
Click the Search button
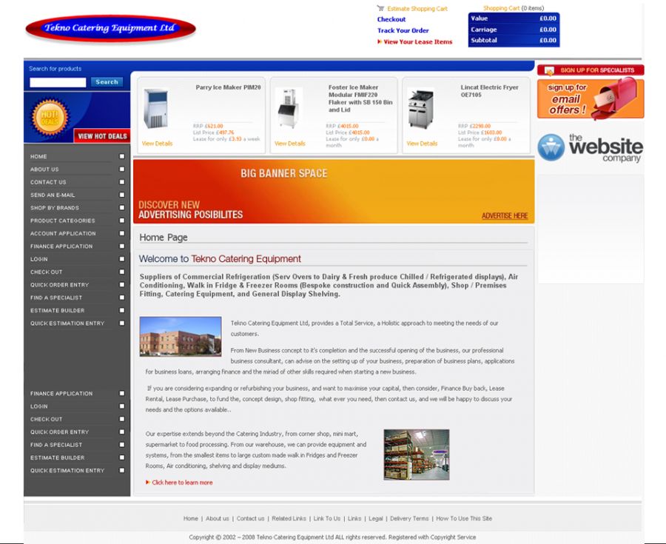pos(107,82)
